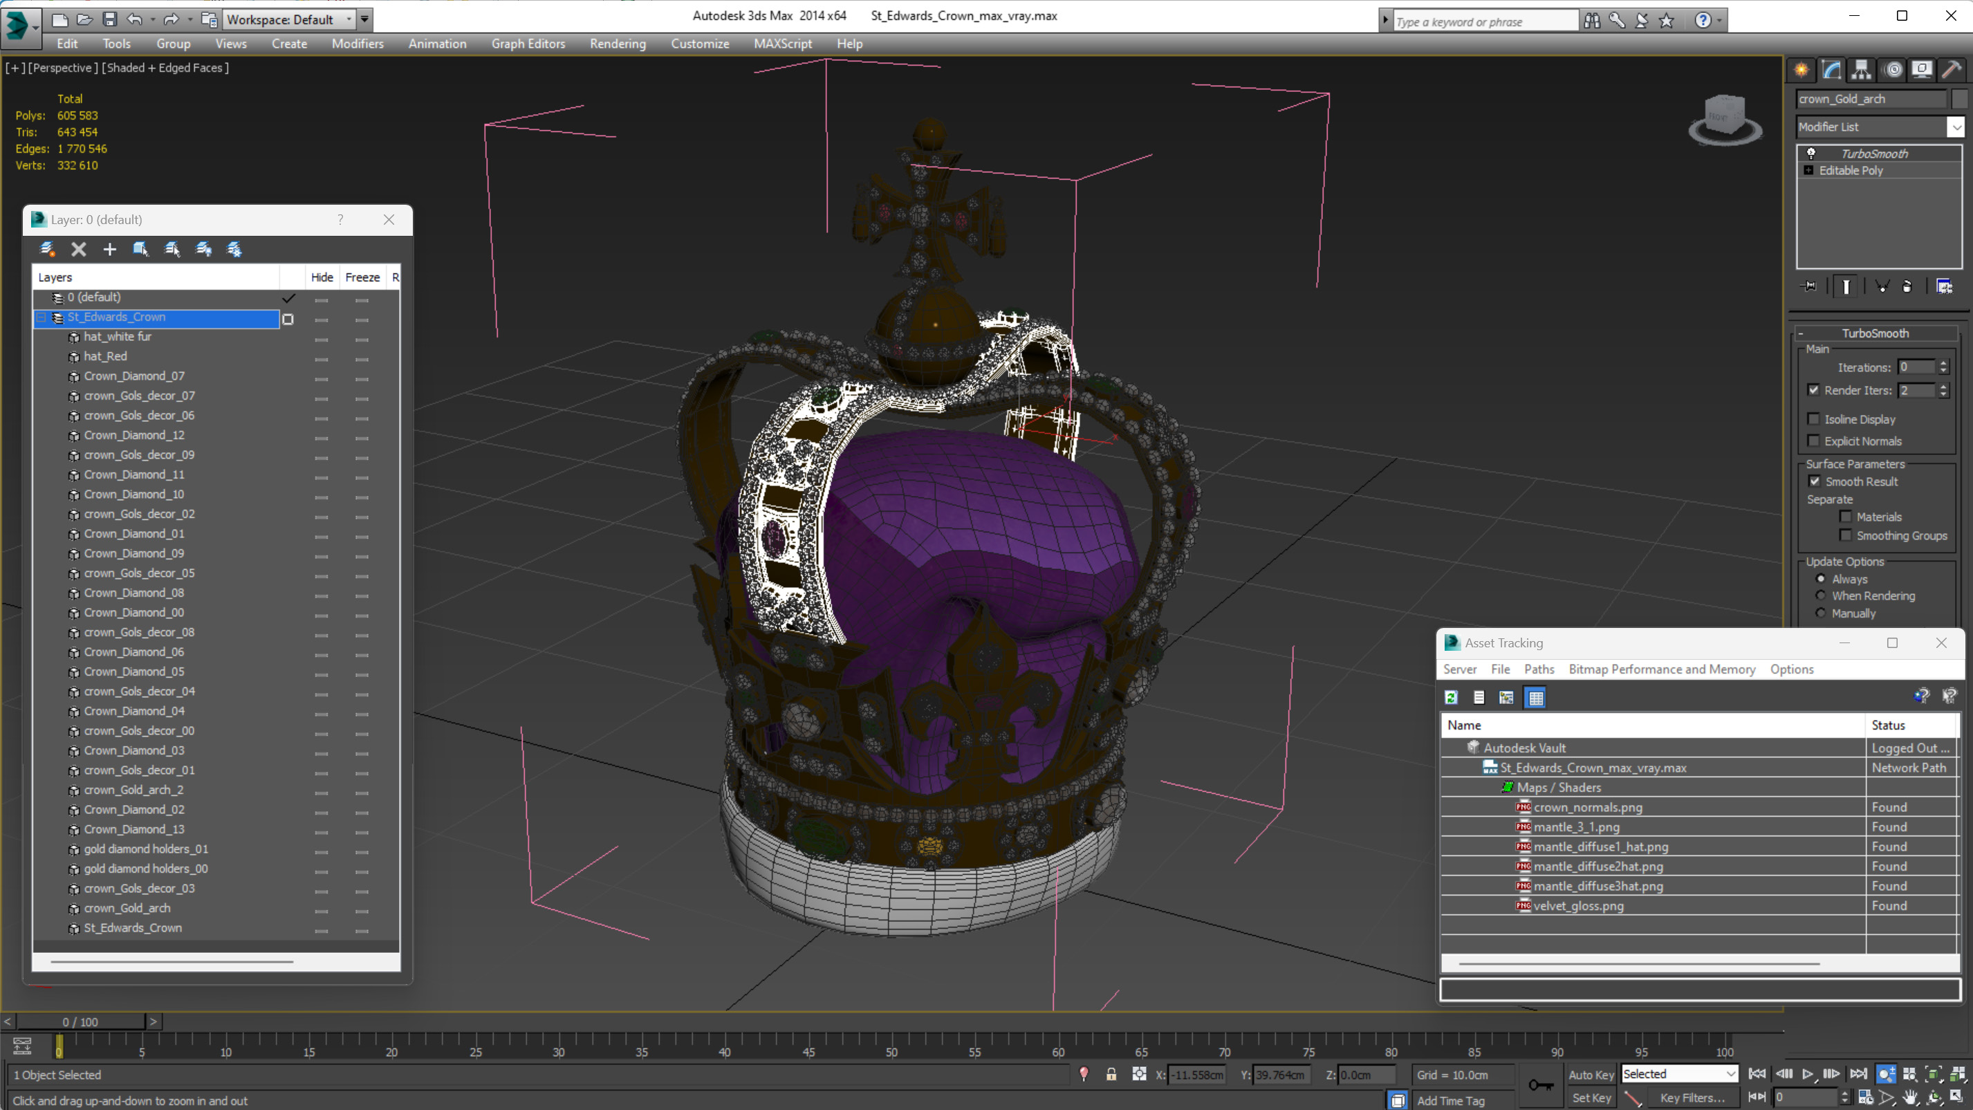
Task: Open the Hierarchy command panel tab
Action: tap(1861, 71)
